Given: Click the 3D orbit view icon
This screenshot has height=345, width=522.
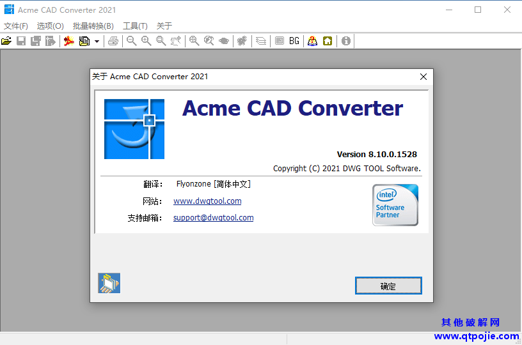Looking at the screenshot, I should [x=224, y=41].
